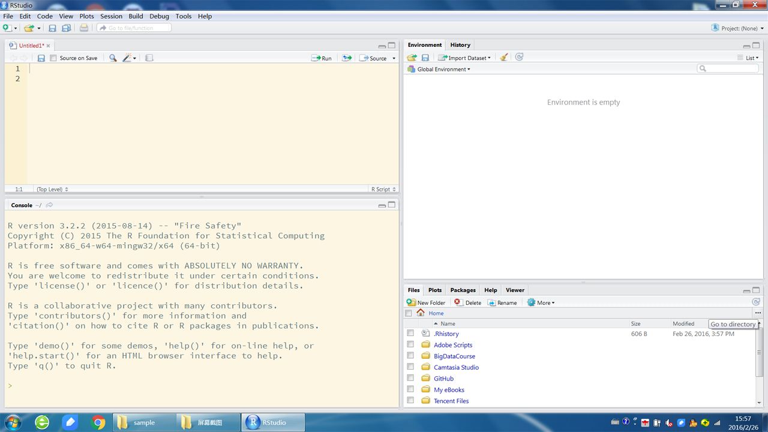Open the sample folder in taskbar
Image resolution: width=768 pixels, height=432 pixels.
[x=144, y=422]
